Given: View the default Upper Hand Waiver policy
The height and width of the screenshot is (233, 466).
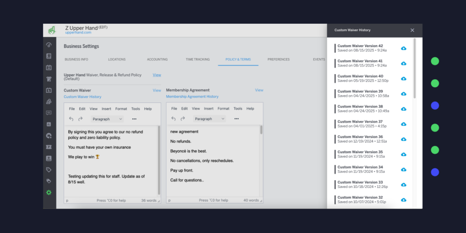Looking at the screenshot, I should tap(157, 75).
